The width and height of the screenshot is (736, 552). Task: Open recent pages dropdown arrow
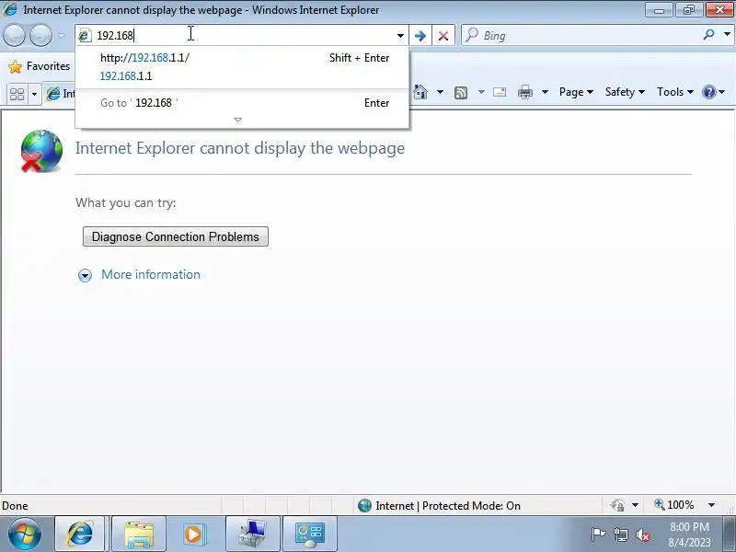click(61, 35)
